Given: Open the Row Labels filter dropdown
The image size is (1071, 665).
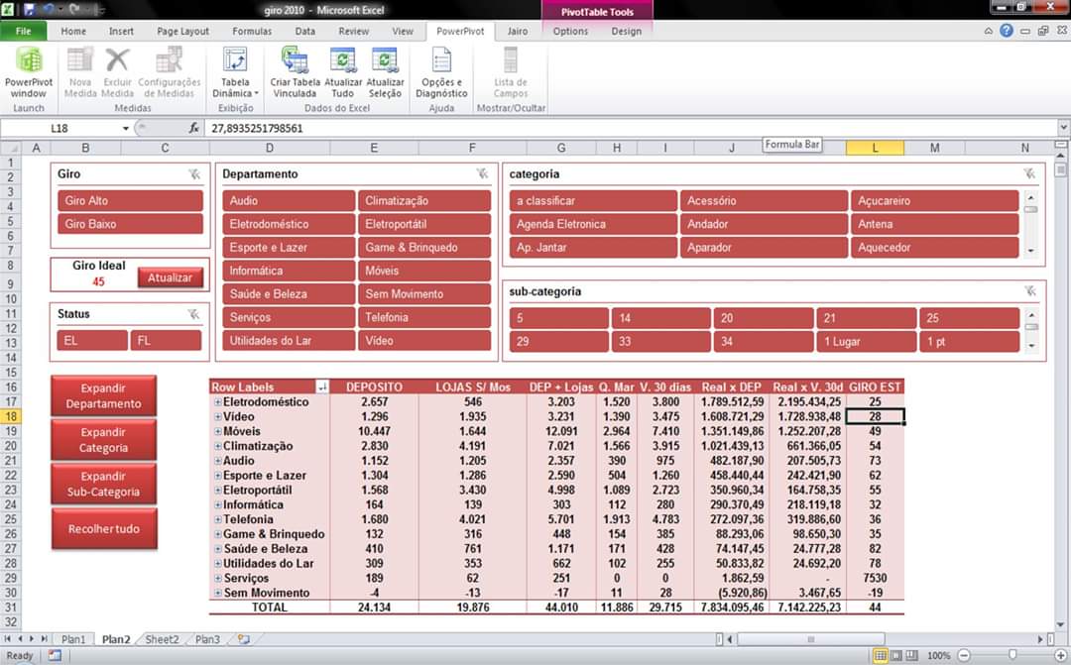Looking at the screenshot, I should [x=321, y=388].
